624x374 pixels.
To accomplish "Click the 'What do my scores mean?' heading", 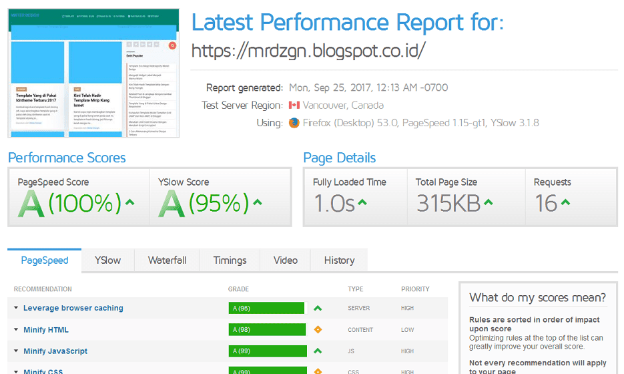I will [x=538, y=297].
